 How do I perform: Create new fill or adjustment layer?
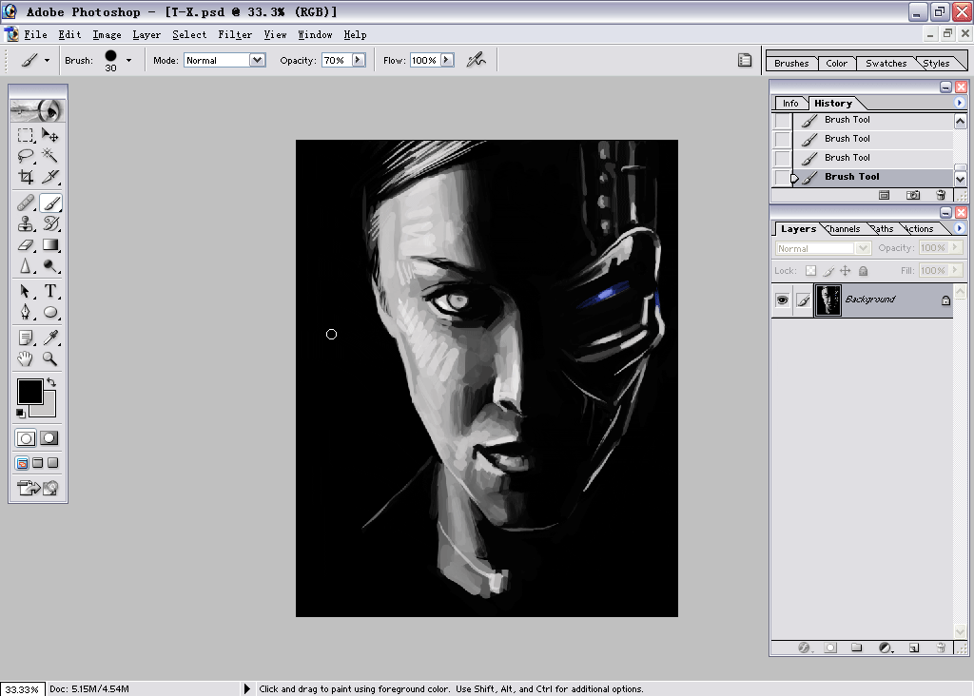pyautogui.click(x=886, y=648)
